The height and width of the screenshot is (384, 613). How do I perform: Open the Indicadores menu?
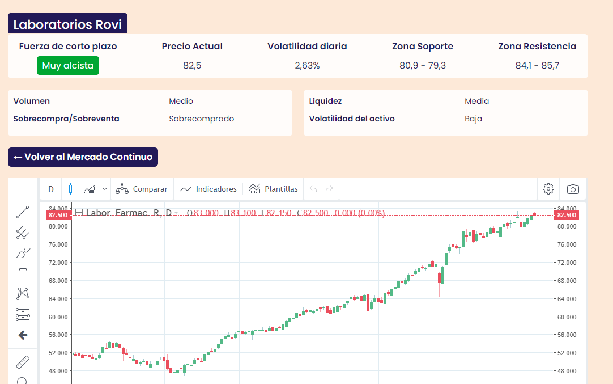tap(208, 189)
